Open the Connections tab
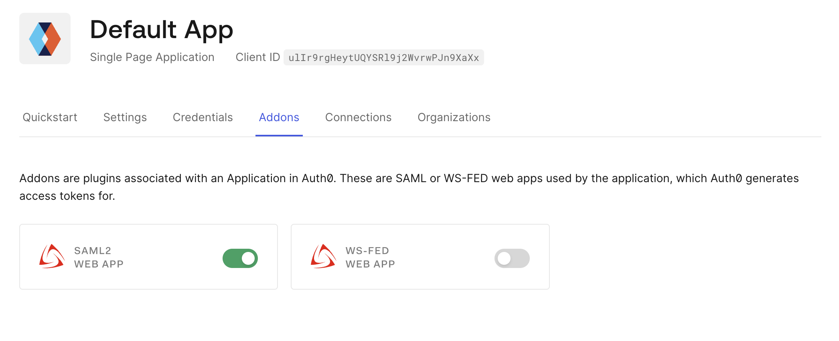Viewport: 839px width, 341px height. [359, 117]
